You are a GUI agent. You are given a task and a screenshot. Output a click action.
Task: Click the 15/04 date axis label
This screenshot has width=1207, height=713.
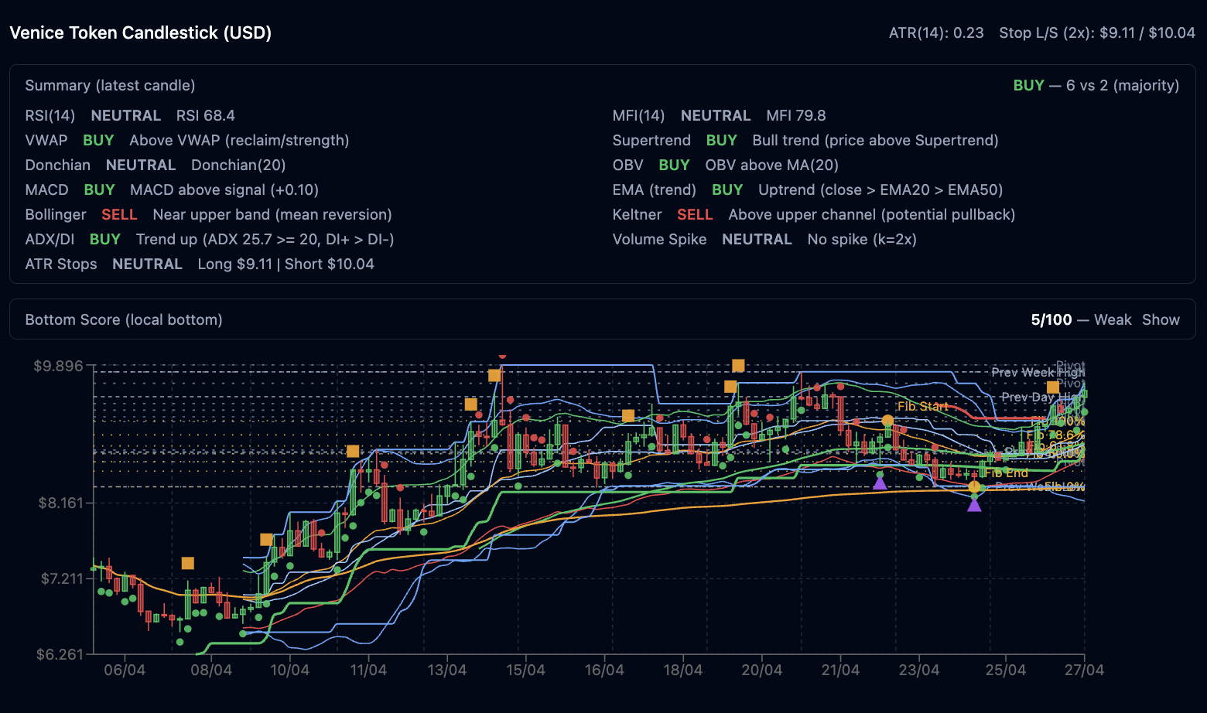525,670
